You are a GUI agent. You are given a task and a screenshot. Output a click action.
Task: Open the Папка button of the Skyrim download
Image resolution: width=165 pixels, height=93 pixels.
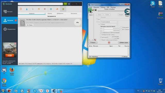pyautogui.click(x=30, y=25)
